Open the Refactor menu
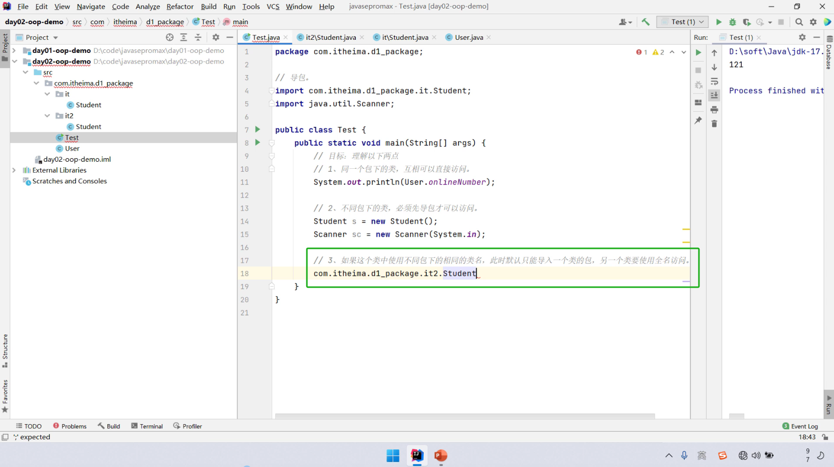The height and width of the screenshot is (467, 834). tap(180, 7)
